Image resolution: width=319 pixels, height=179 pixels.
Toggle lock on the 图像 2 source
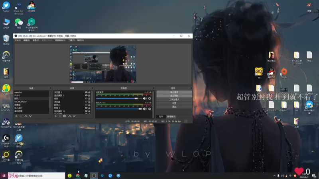(89, 108)
